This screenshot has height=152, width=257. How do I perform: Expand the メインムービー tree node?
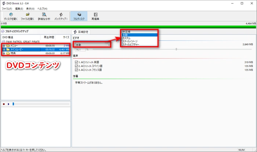click(x=4, y=49)
